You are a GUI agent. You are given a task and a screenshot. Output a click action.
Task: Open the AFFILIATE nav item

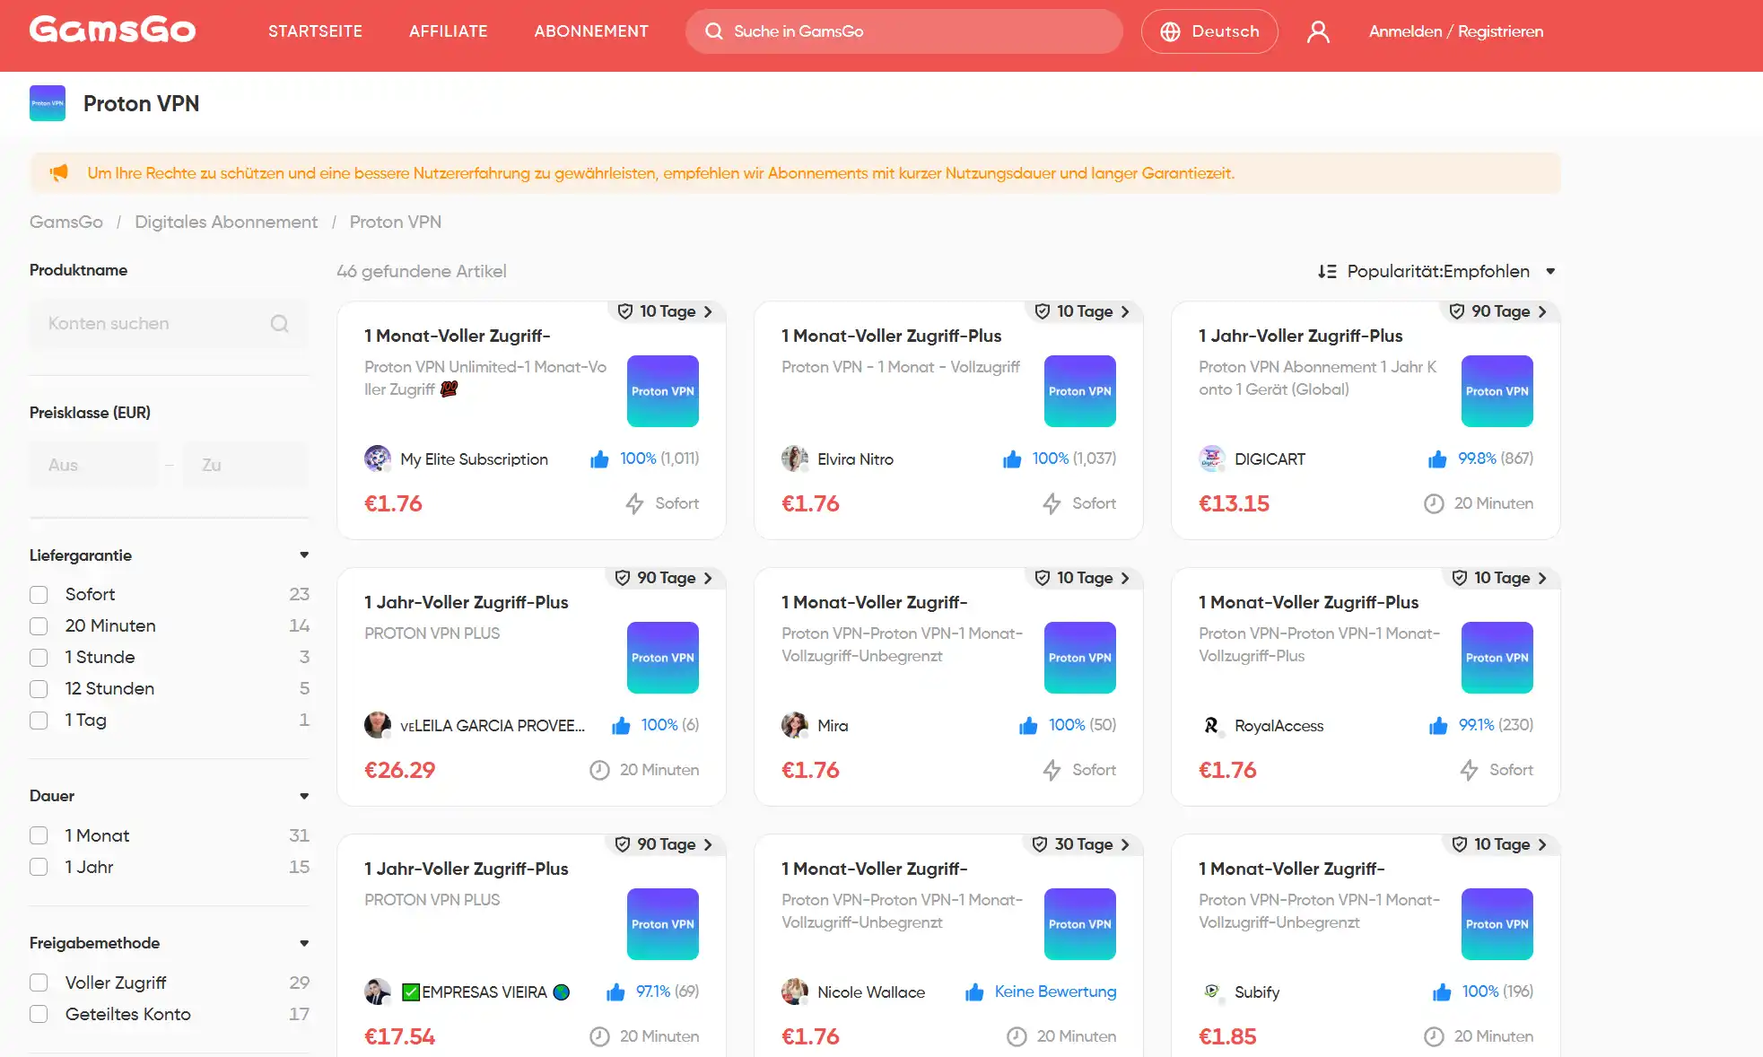tap(448, 31)
